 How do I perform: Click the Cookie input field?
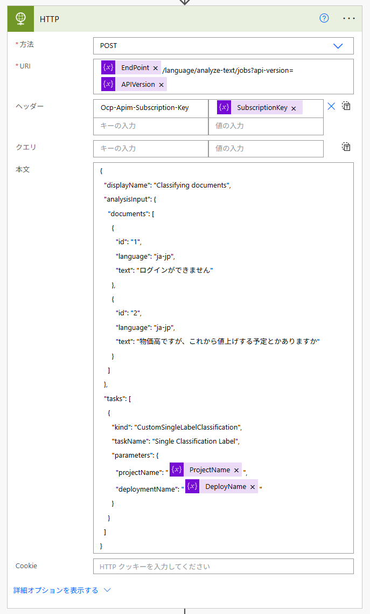pyautogui.click(x=224, y=566)
